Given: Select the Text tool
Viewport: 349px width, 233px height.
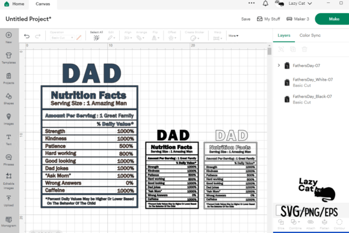Looking at the screenshot, I should point(8,140).
